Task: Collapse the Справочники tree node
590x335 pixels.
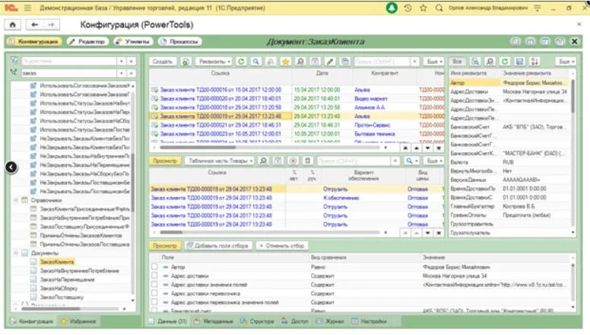Action: (x=16, y=200)
